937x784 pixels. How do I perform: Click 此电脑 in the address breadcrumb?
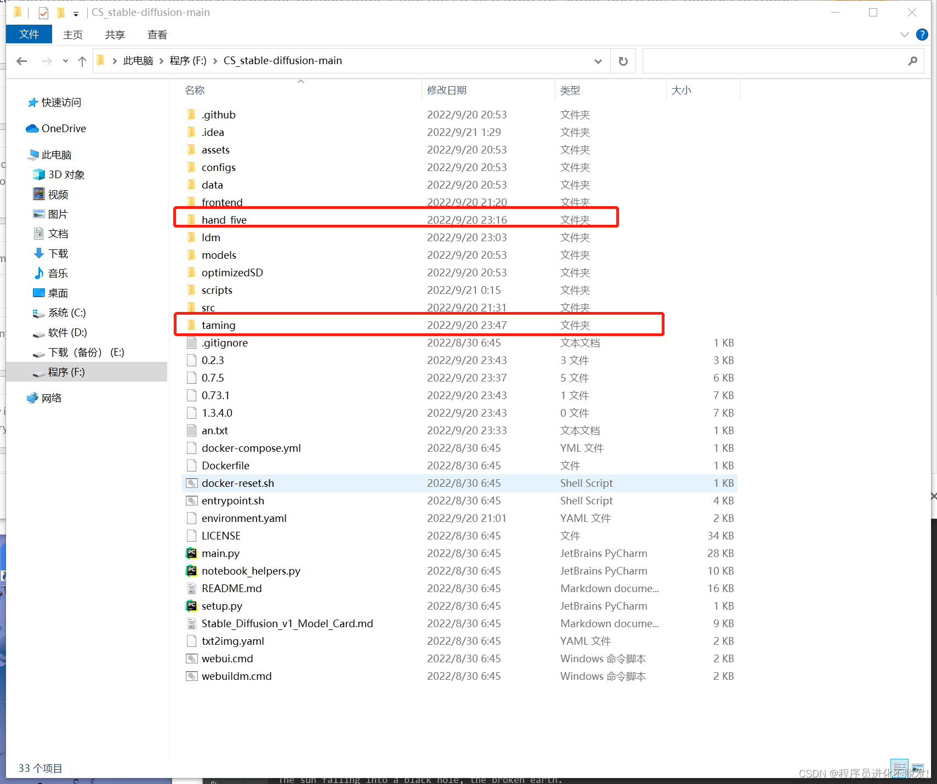138,60
